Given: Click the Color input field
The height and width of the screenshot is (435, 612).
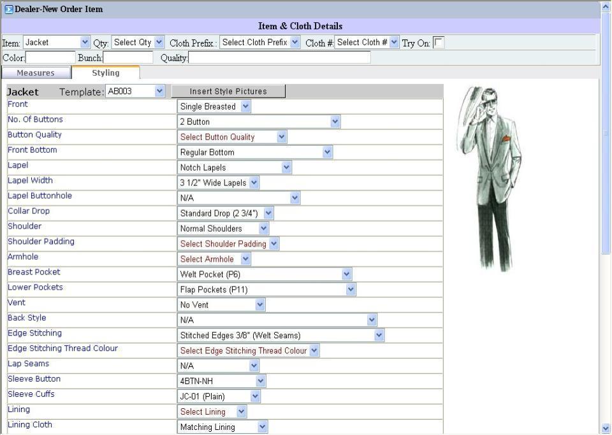Looking at the screenshot, I should click(50, 58).
